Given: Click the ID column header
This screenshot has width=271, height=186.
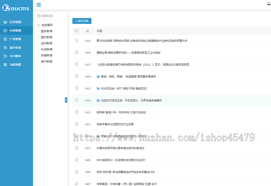Looking at the screenshot, I should pyautogui.click(x=88, y=31).
